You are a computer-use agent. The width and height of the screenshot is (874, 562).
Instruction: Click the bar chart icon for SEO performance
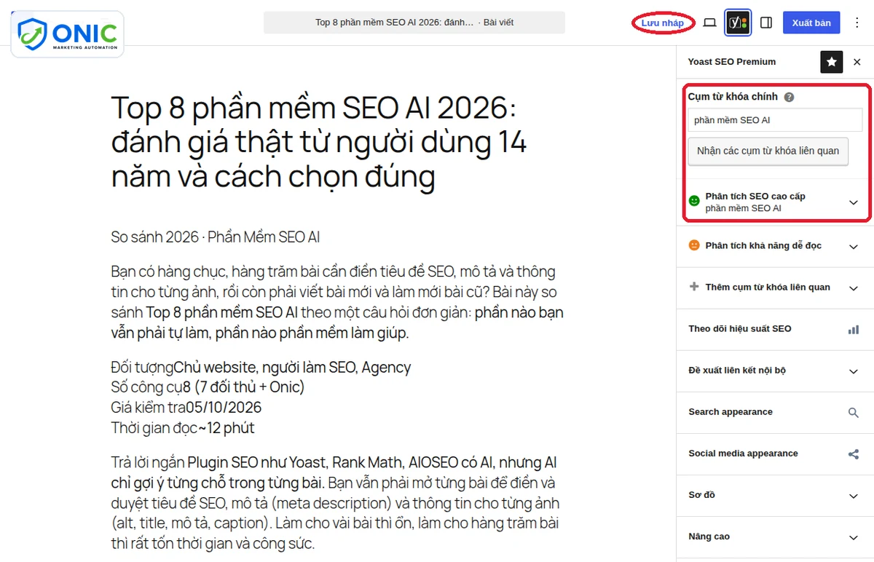[x=854, y=329]
